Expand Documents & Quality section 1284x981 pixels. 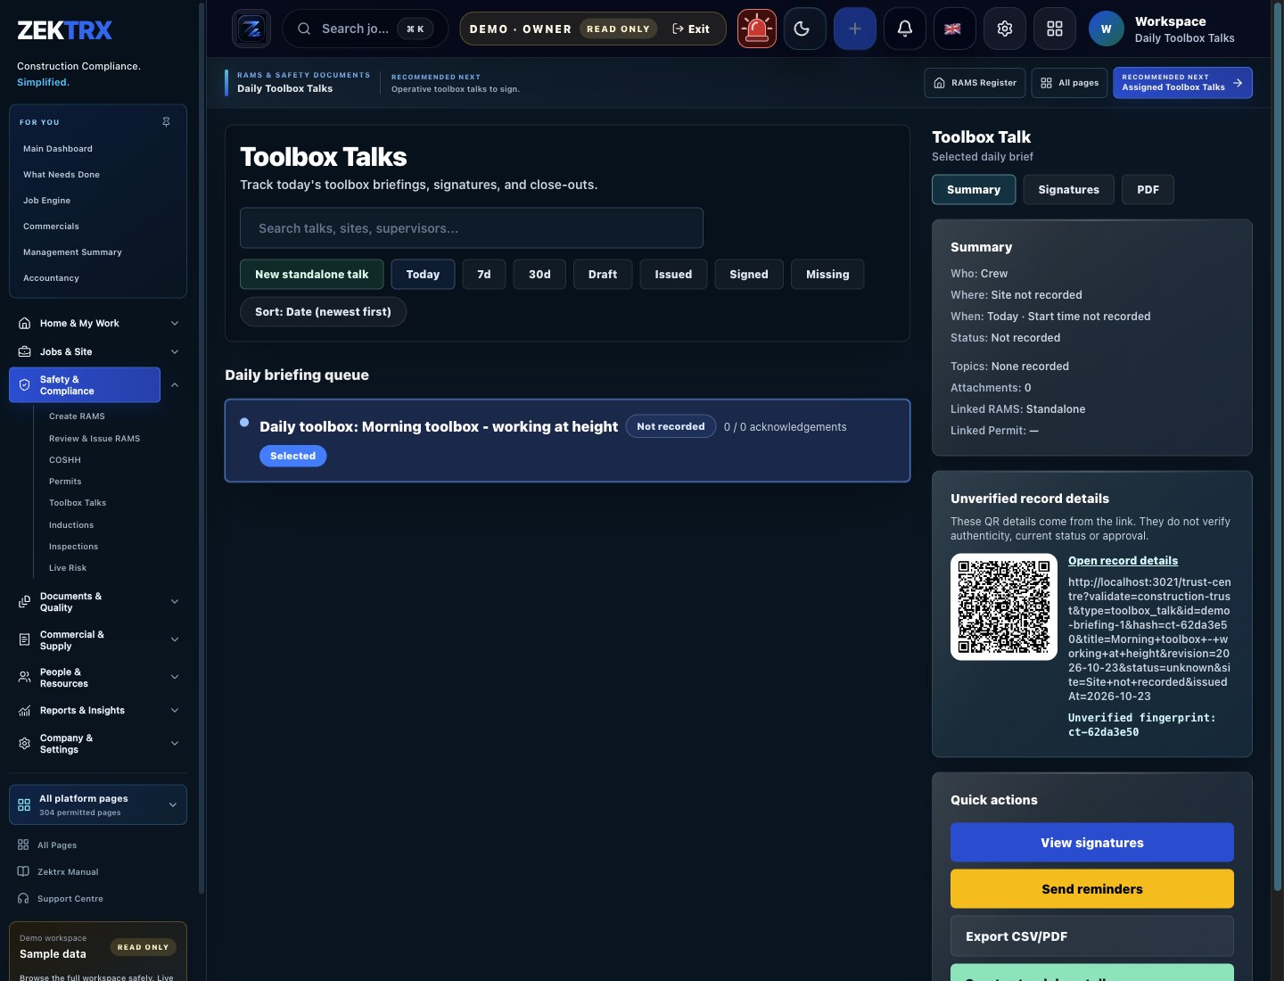(x=175, y=602)
